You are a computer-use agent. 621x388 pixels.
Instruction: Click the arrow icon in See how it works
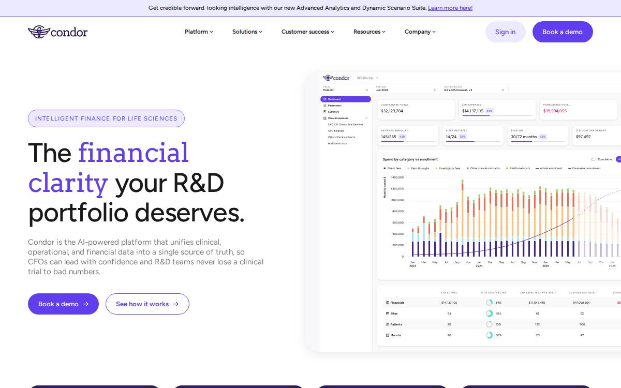point(175,304)
